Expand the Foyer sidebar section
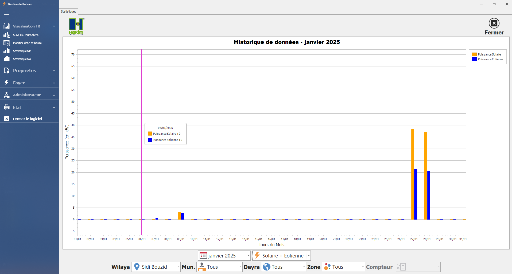512x274 pixels. (x=54, y=83)
